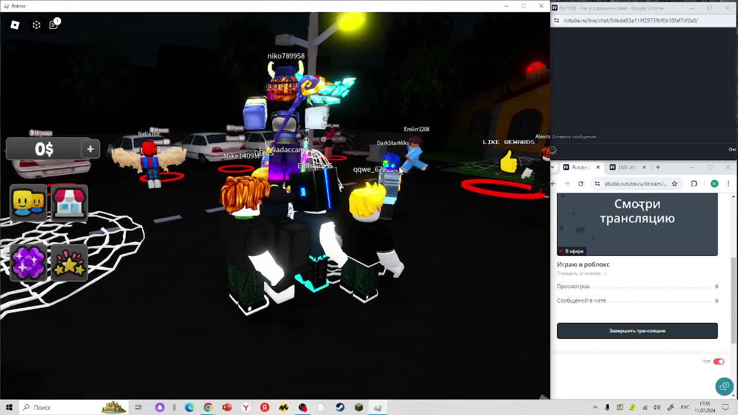Open Chrome three-dot menu
Image resolution: width=738 pixels, height=415 pixels.
coord(728,184)
